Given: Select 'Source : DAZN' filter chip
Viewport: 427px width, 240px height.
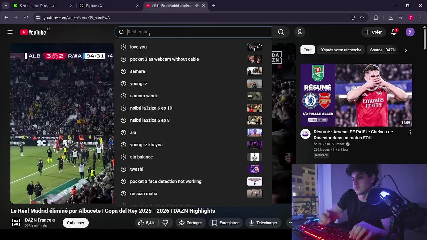Looking at the screenshot, I should (x=383, y=50).
